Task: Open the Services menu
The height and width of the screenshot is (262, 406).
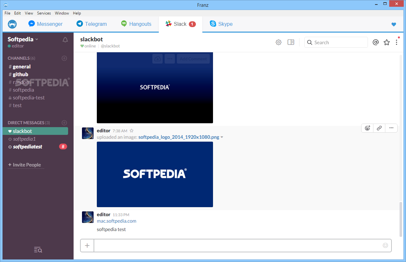Action: pyautogui.click(x=44, y=13)
